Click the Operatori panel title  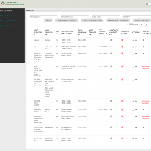(x=30, y=10)
